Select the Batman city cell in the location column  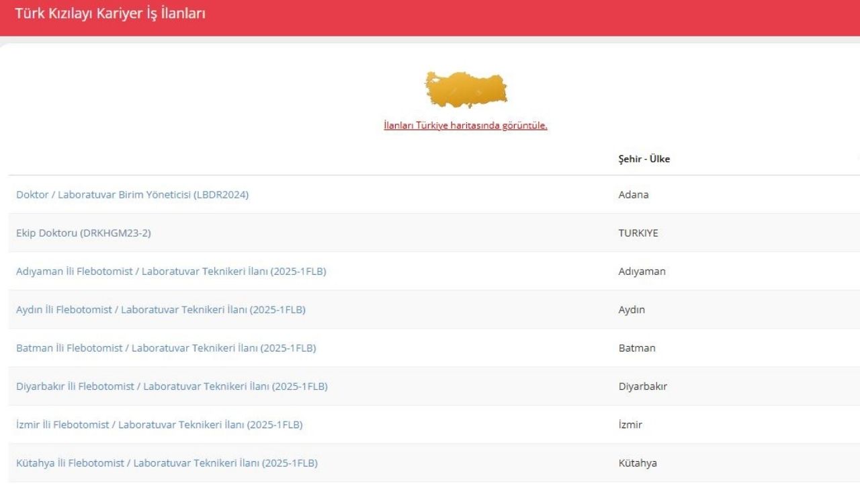pyautogui.click(x=636, y=348)
